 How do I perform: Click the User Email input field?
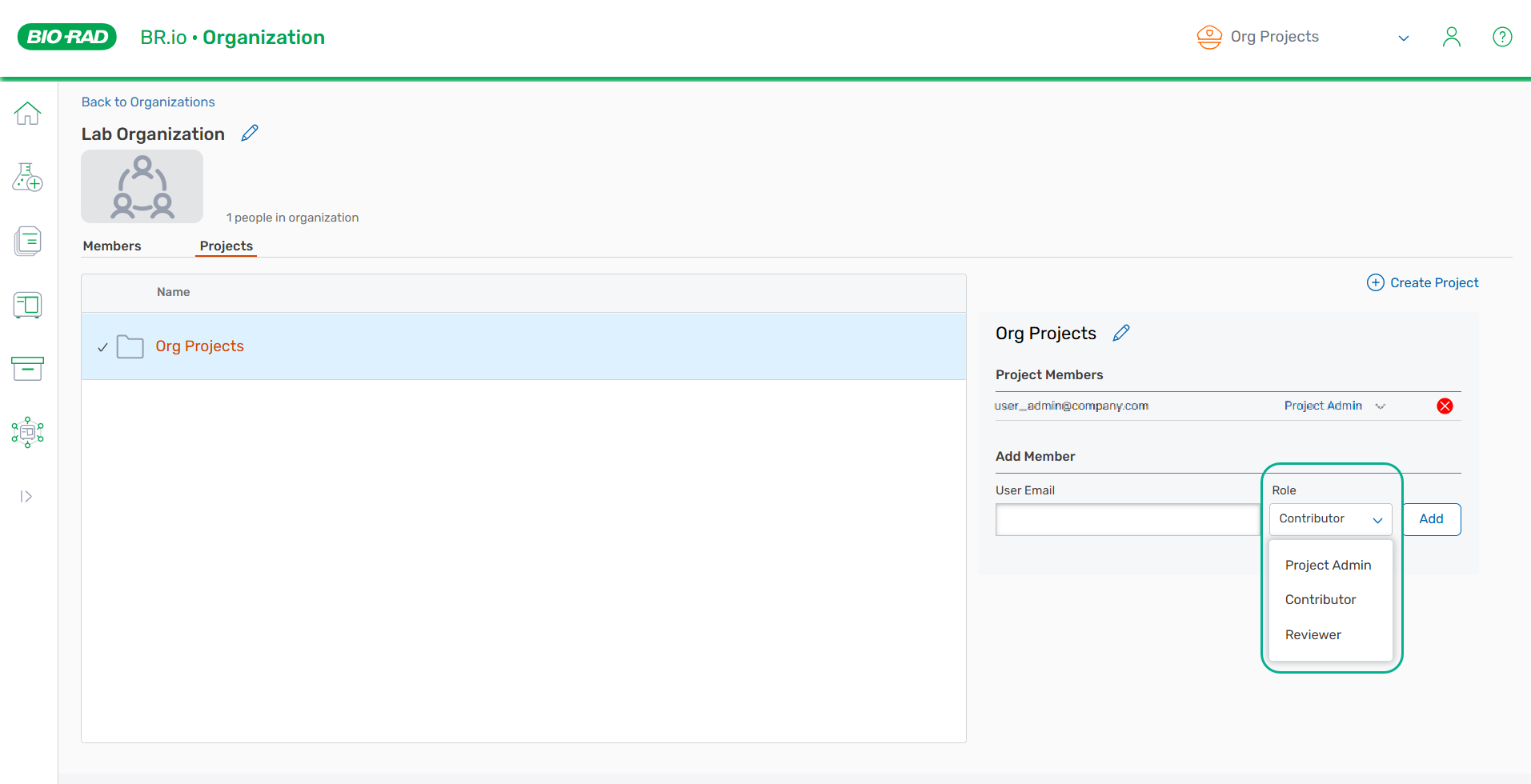coord(1127,520)
